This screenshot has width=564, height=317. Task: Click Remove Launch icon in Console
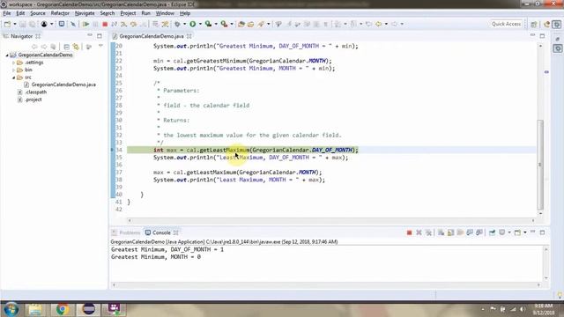click(419, 232)
